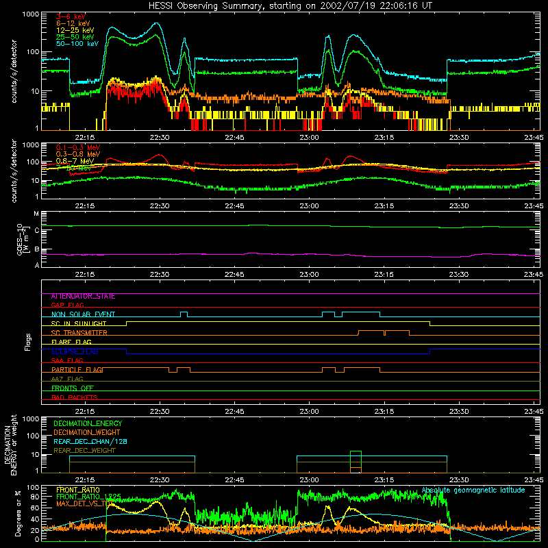The height and width of the screenshot is (548, 548).
Task: Select the 3-6 keV legend label
Action: [x=71, y=16]
